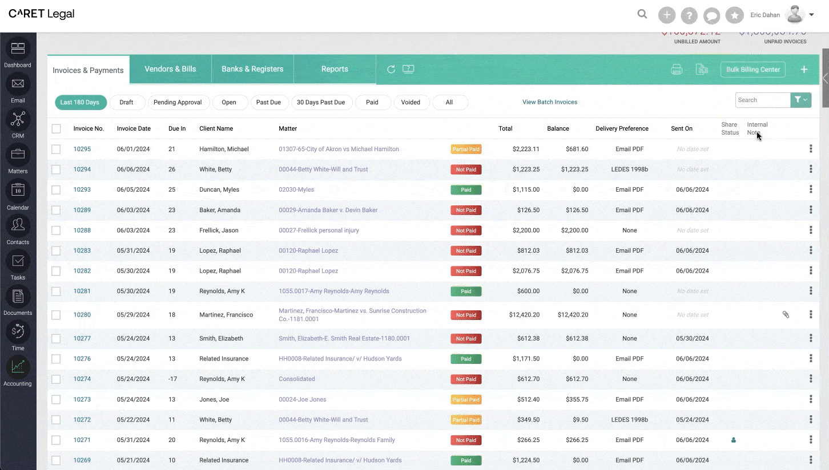Check the box for invoice 10295
The width and height of the screenshot is (829, 470).
[56, 149]
